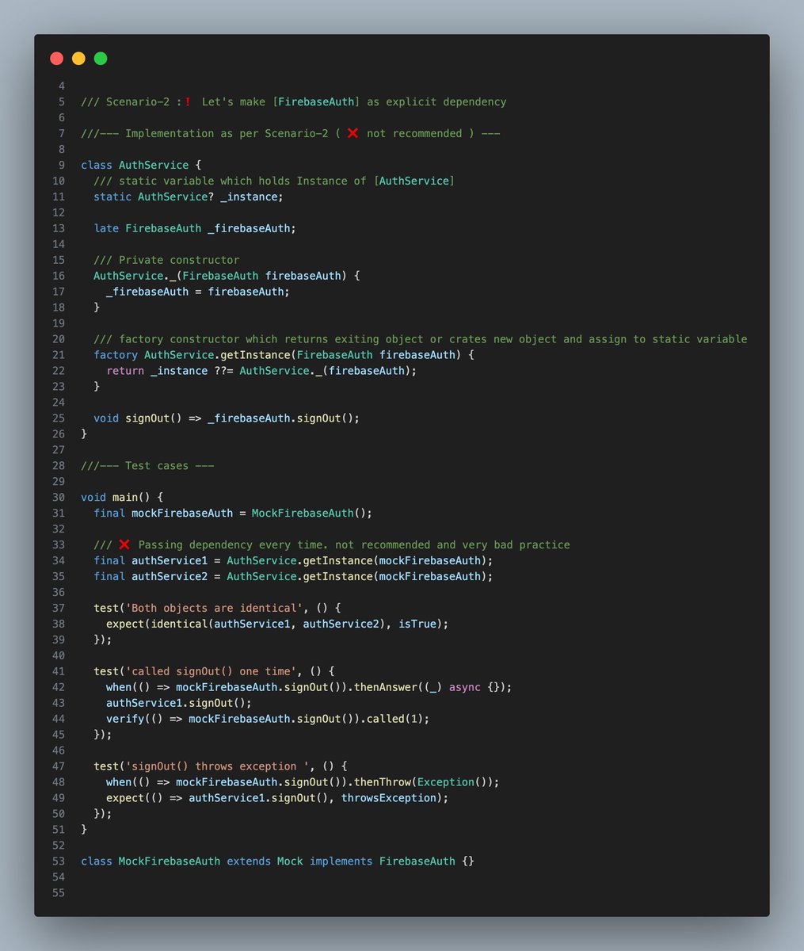This screenshot has height=951, width=804.
Task: Click line number 51 in the gutter
Action: (59, 830)
